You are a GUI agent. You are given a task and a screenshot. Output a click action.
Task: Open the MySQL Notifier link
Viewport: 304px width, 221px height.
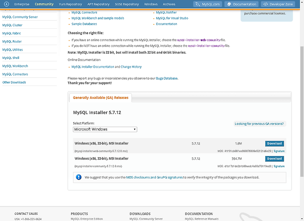click(x=166, y=12)
